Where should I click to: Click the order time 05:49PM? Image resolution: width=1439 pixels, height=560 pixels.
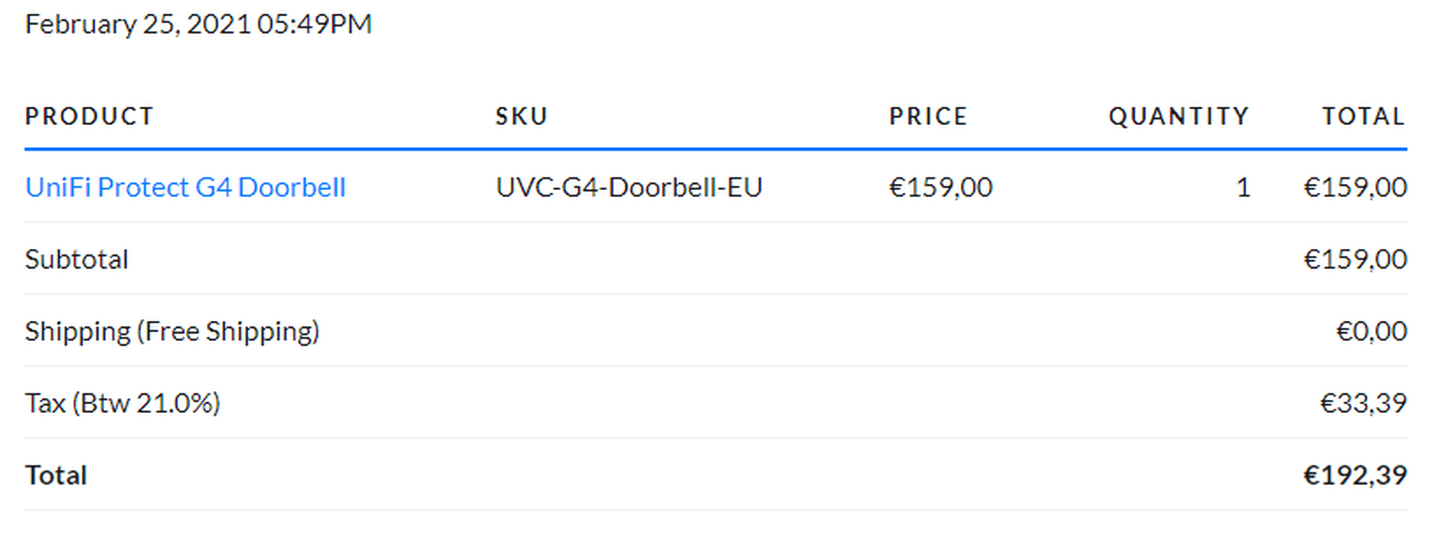[314, 25]
